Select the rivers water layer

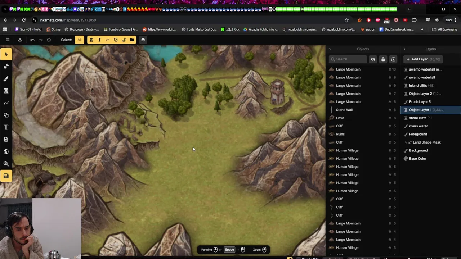pyautogui.click(x=430, y=126)
